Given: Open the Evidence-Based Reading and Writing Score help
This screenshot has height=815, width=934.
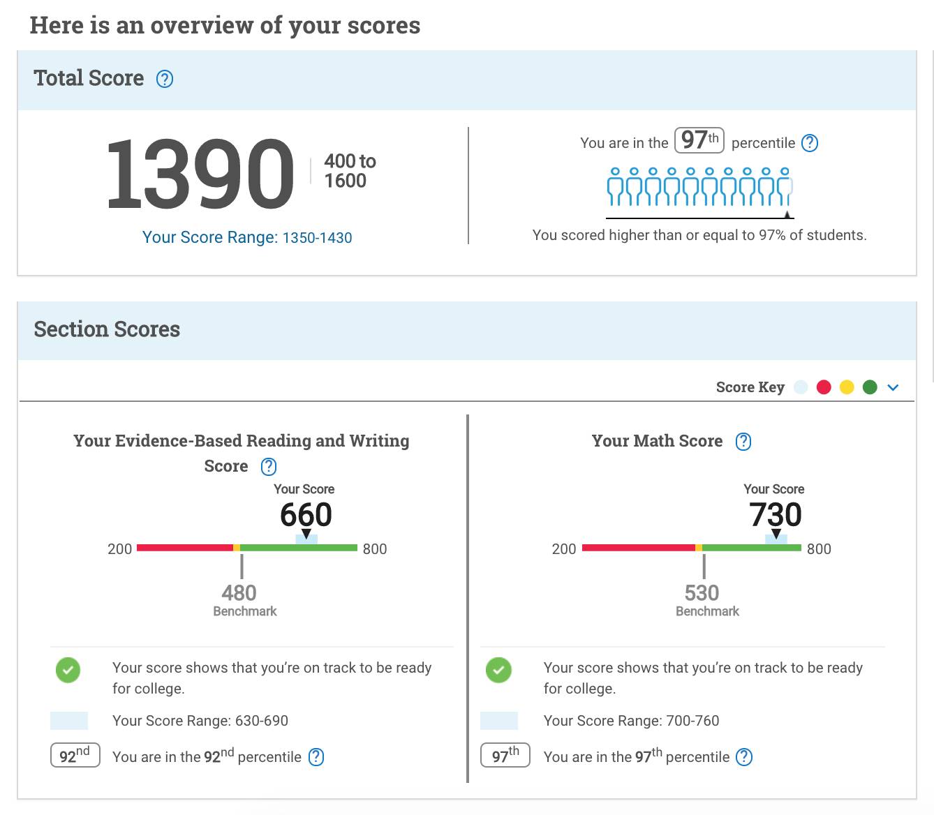Looking at the screenshot, I should pyautogui.click(x=269, y=466).
